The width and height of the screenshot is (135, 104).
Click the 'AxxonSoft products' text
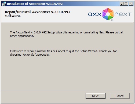click(x=36, y=55)
